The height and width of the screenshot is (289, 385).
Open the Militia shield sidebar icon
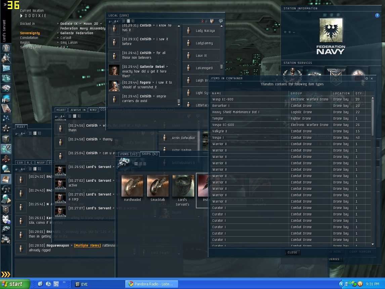pos(6,209)
